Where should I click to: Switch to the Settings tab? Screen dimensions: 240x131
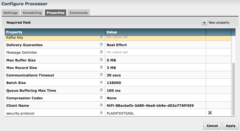(x=11, y=13)
